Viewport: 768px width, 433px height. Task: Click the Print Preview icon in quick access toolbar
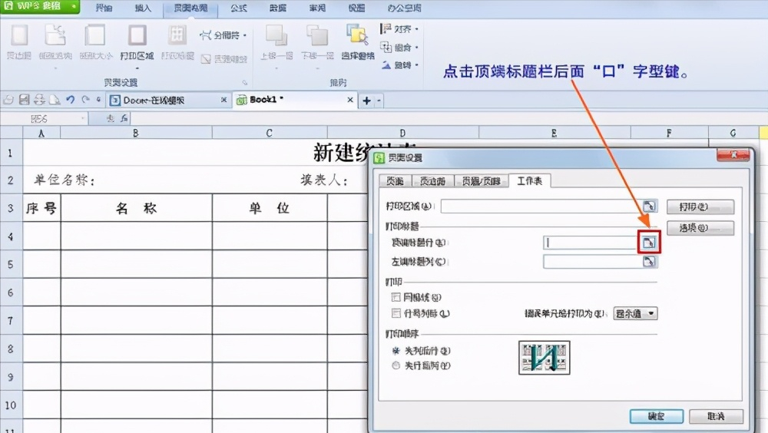(55, 100)
